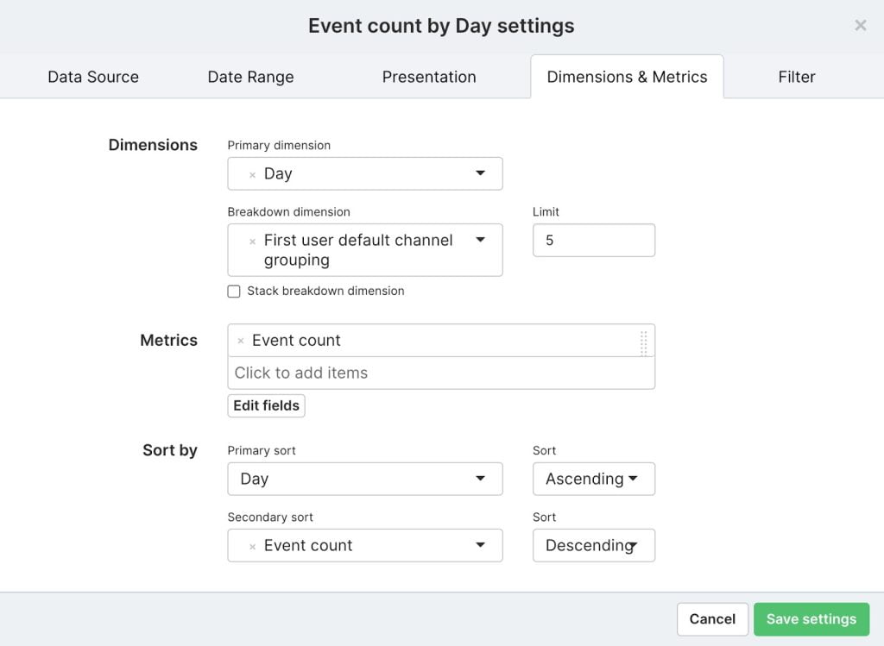The height and width of the screenshot is (646, 884).
Task: Grab the drag handle on Event count metric
Action: point(643,343)
